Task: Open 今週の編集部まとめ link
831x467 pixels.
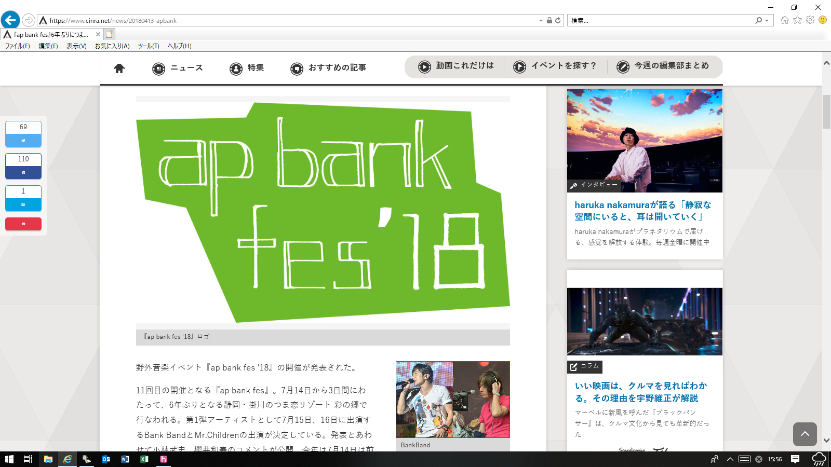Action: [x=663, y=66]
